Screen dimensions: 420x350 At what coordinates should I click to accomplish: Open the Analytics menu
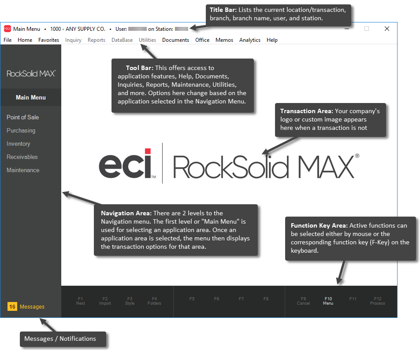click(x=250, y=40)
